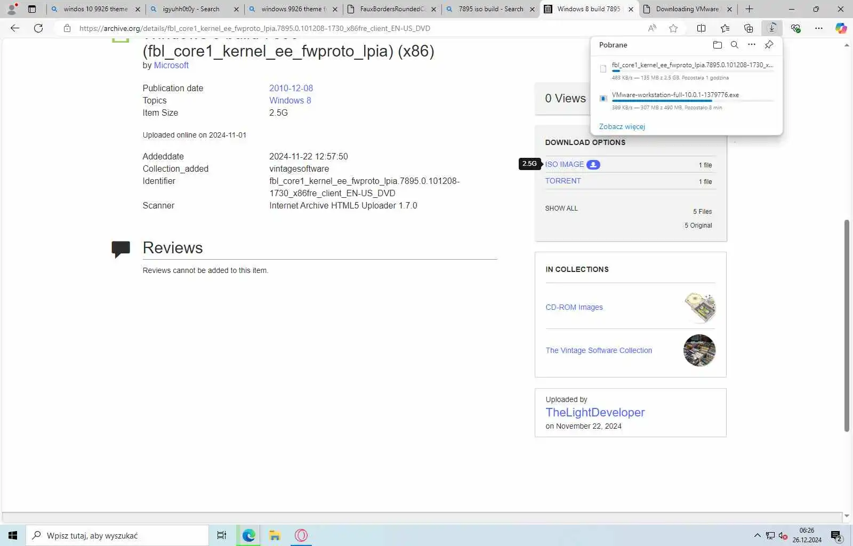
Task: Open the Vintage Software Collection thumbnail
Action: point(699,350)
